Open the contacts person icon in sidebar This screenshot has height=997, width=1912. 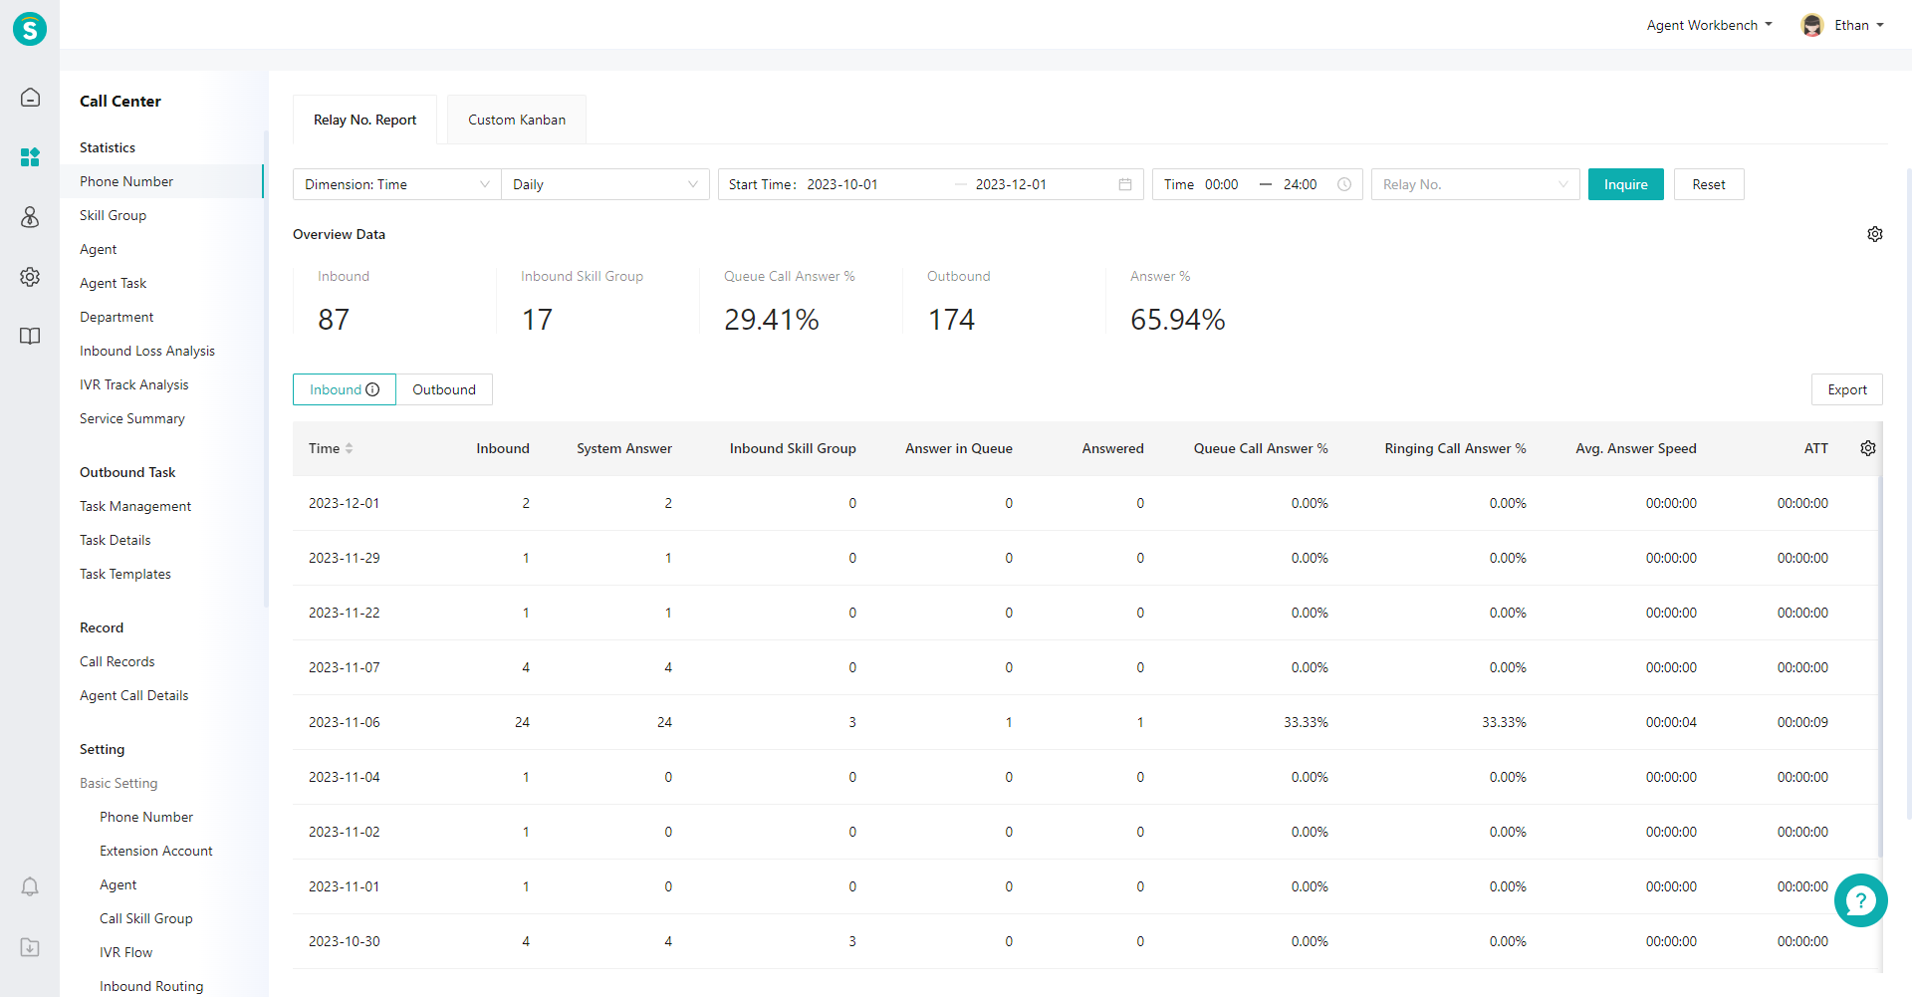[30, 216]
